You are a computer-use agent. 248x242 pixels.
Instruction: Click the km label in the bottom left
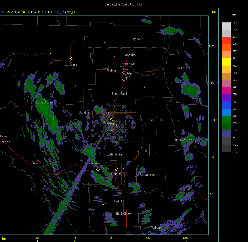[4, 239]
